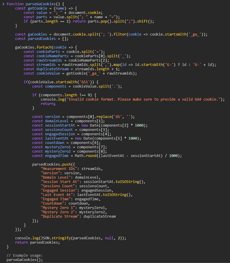Click 'gaCookies' in its const declaration
230x263 pixels.
pyautogui.click(x=37, y=34)
